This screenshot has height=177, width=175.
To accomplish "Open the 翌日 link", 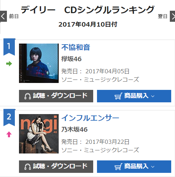I will (163, 16).
